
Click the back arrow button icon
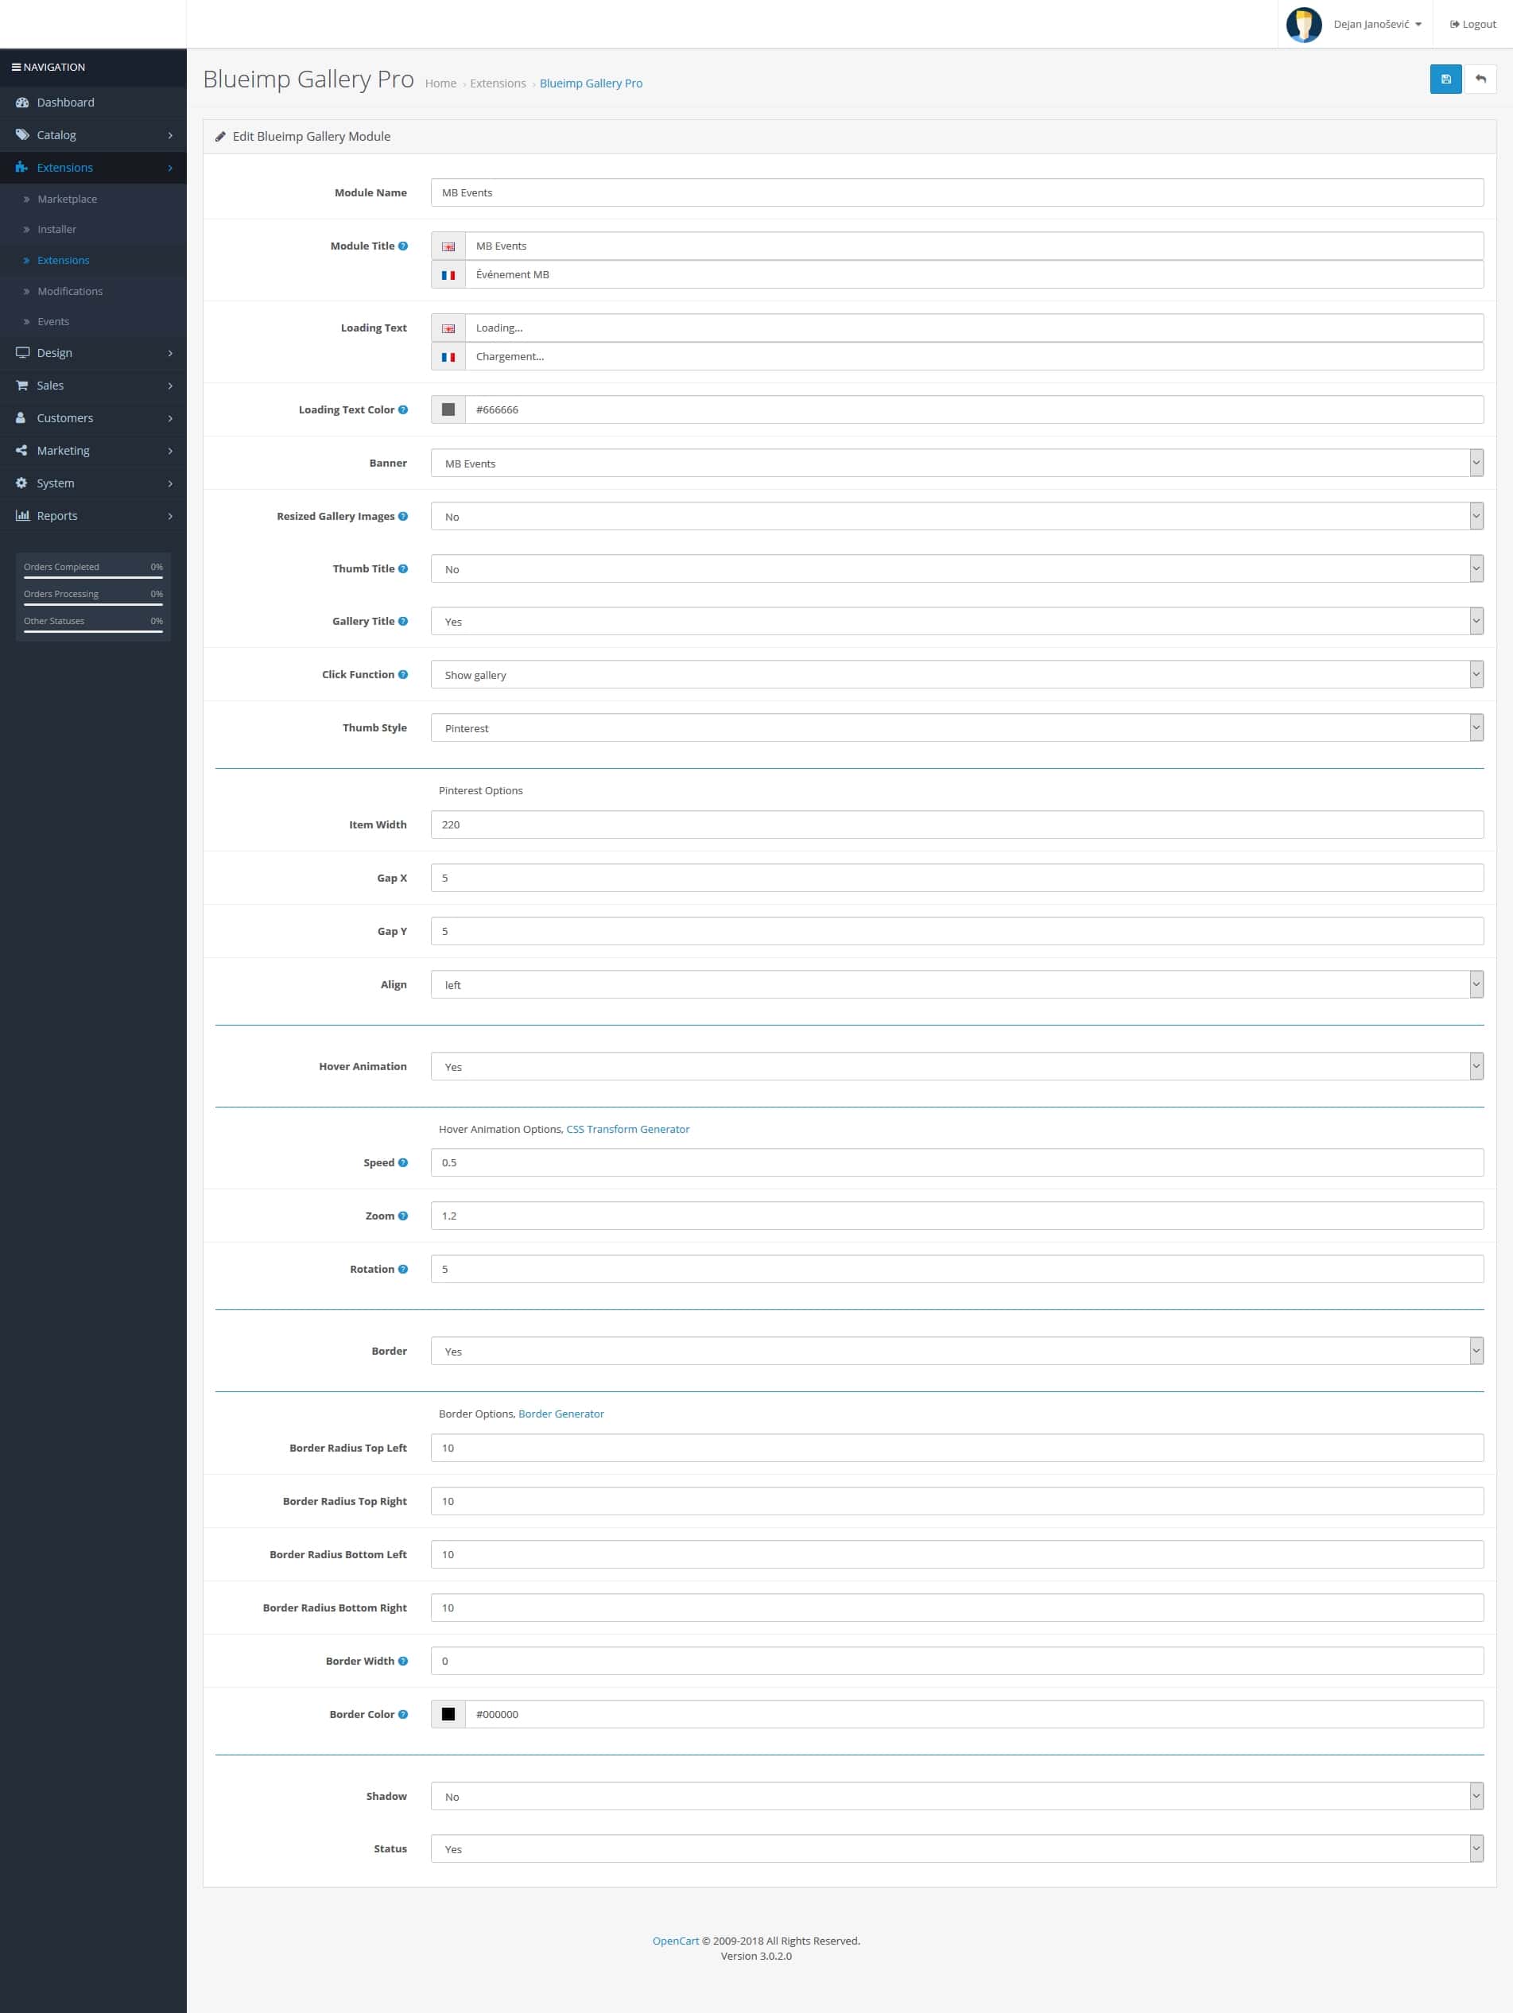(1481, 80)
